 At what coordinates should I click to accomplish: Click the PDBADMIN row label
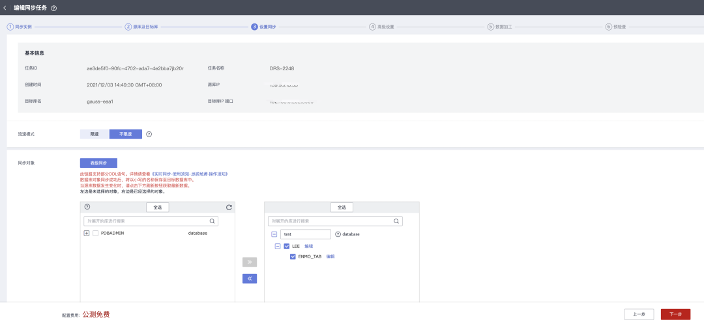click(x=112, y=234)
